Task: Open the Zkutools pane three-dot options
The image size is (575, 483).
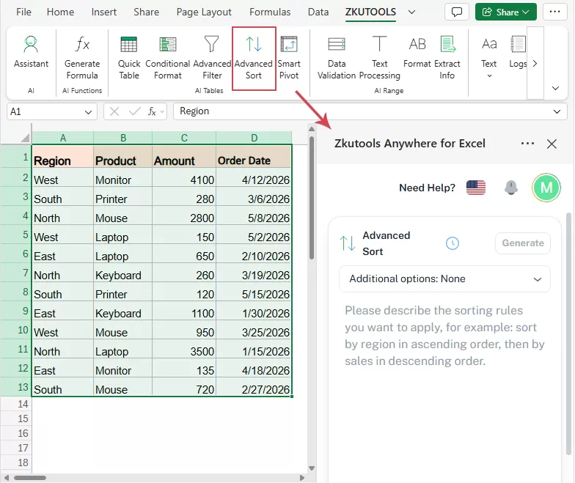Action: [x=527, y=144]
